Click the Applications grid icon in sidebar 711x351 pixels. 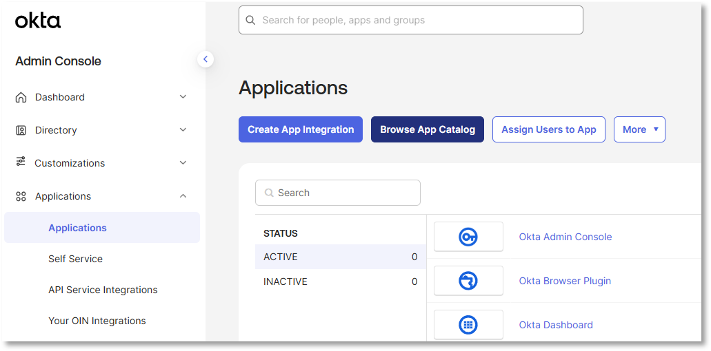(x=21, y=196)
